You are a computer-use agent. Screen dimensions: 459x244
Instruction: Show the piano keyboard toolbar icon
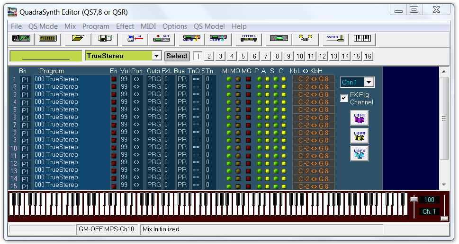(x=362, y=39)
